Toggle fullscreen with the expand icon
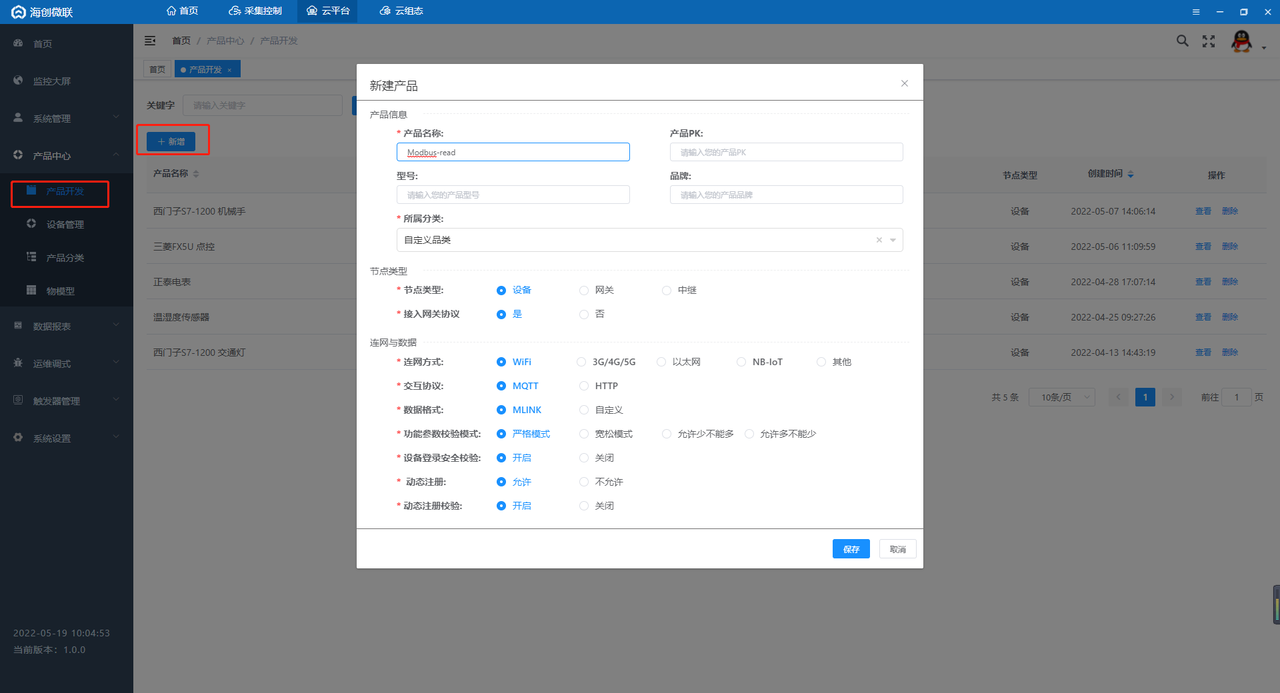1280x693 pixels. click(1209, 41)
